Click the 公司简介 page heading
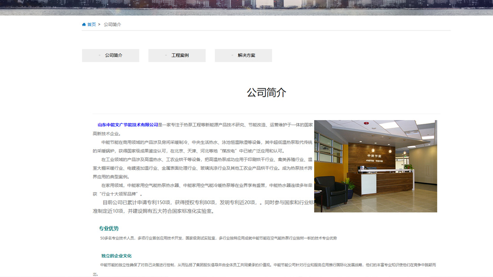 click(x=266, y=92)
